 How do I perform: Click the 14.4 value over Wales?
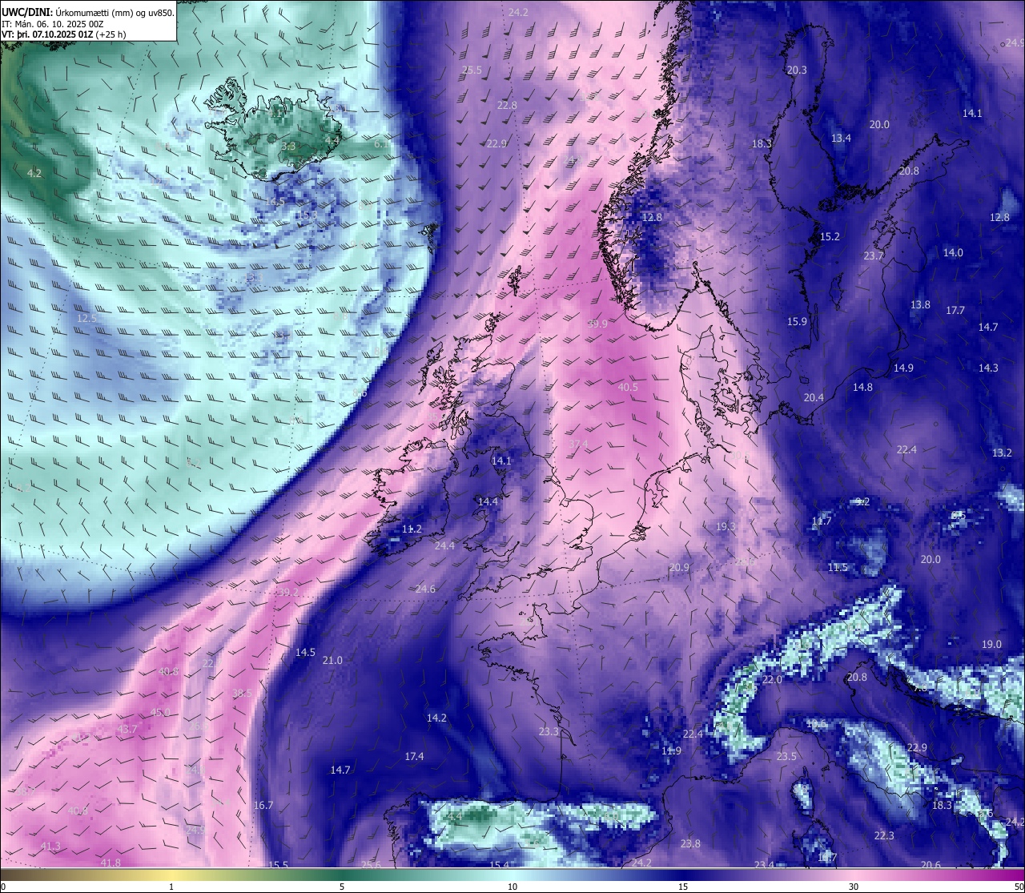tap(488, 501)
